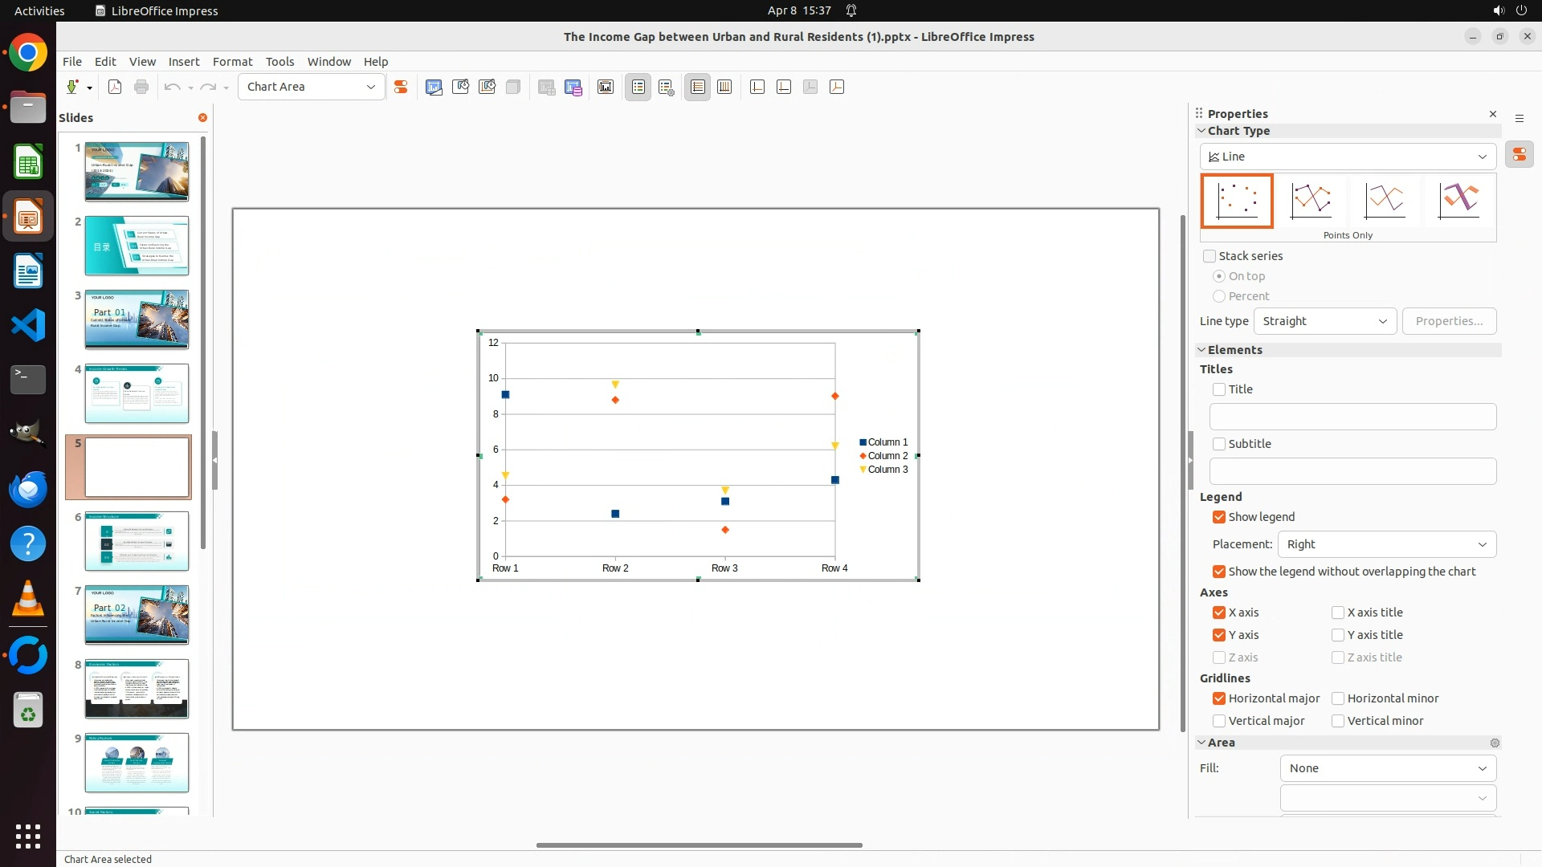Click Format Selection toolbar icon
This screenshot has height=867, width=1542.
(x=401, y=88)
